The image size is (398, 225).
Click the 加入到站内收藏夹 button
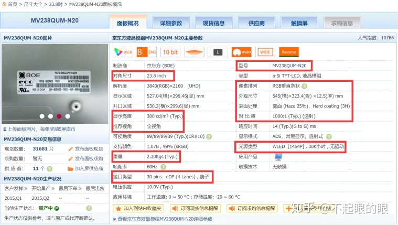click(x=138, y=208)
